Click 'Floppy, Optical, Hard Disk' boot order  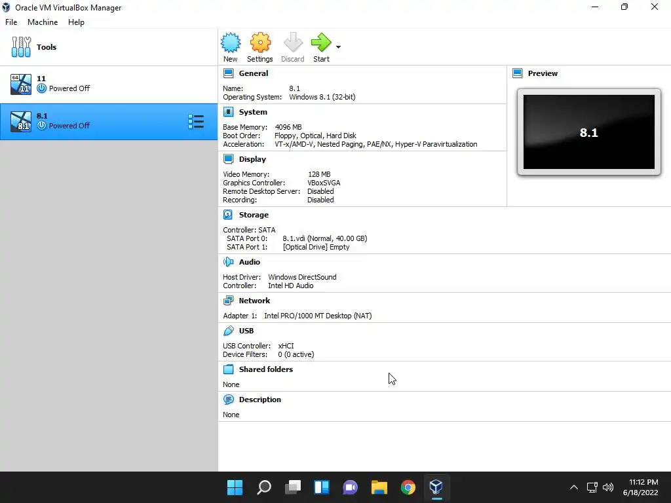coord(315,136)
